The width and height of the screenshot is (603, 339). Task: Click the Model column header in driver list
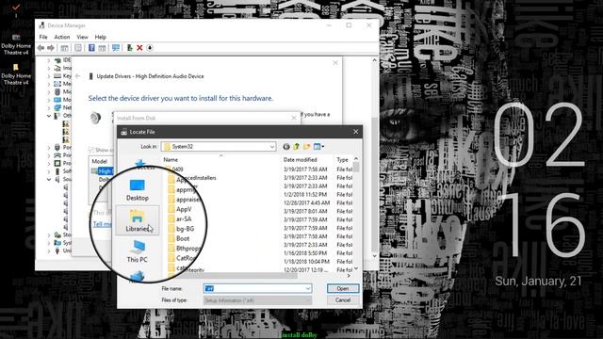pyautogui.click(x=100, y=161)
